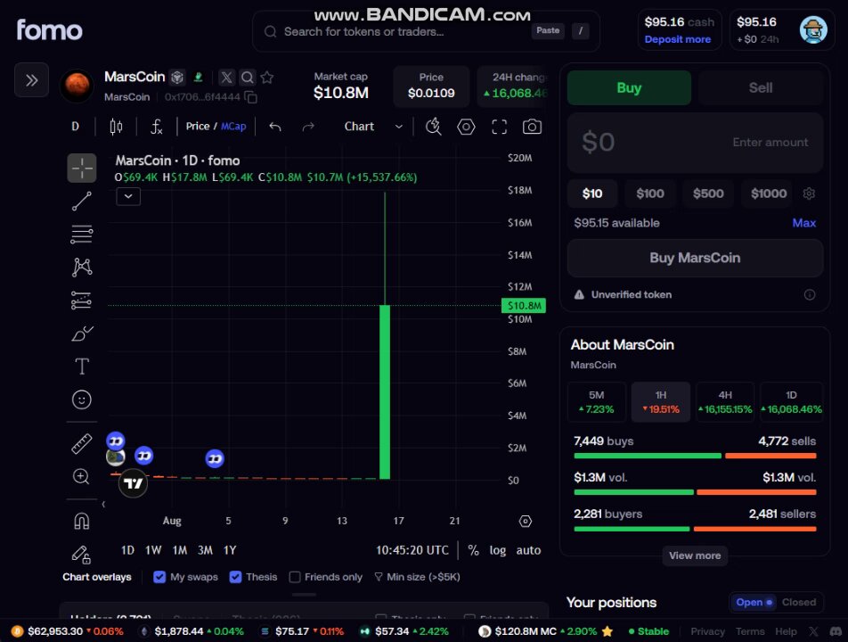Toggle the magnet snap mode
848x642 pixels.
(82, 522)
